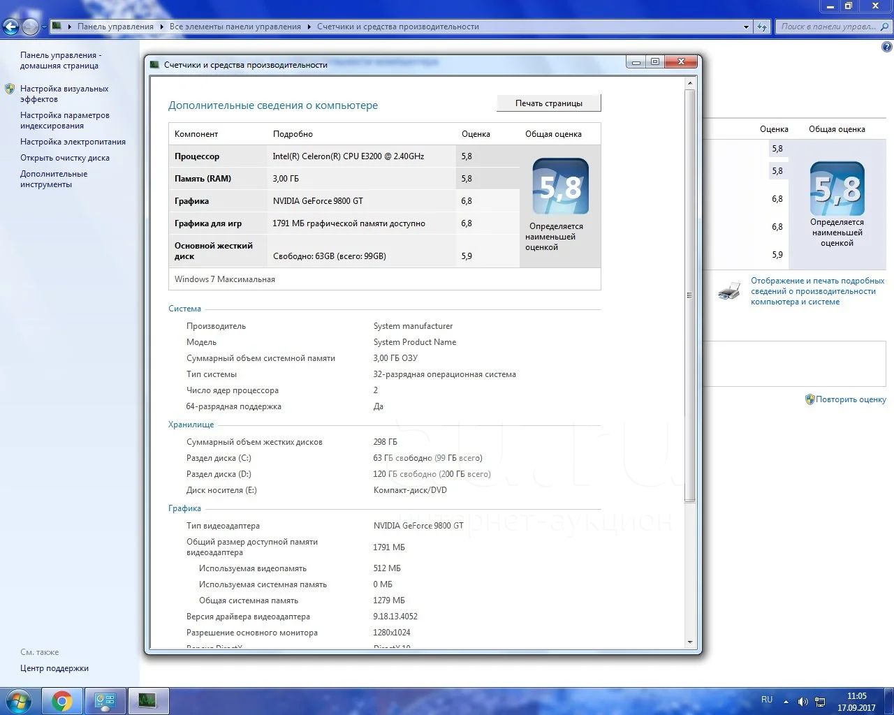Click the 'Поиск в панели управления' search field
This screenshot has height=715, width=894.
click(x=828, y=27)
